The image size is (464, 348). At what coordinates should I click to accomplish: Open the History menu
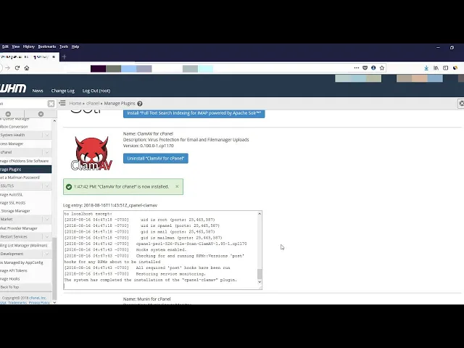point(29,46)
